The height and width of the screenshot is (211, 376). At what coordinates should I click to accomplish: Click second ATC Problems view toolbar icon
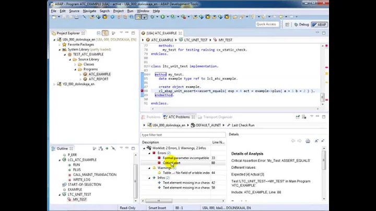pos(304,117)
